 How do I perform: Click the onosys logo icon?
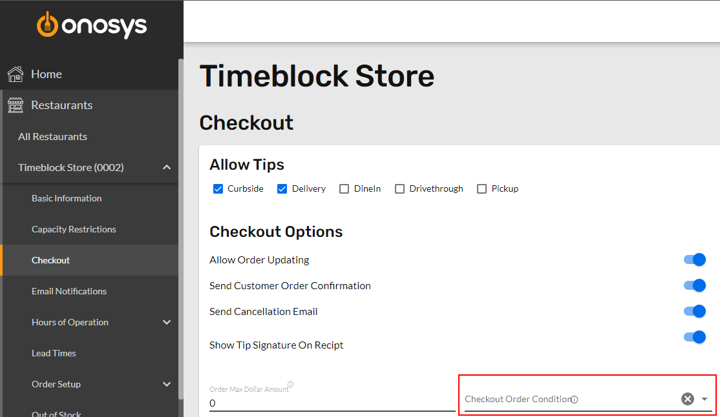coord(47,24)
